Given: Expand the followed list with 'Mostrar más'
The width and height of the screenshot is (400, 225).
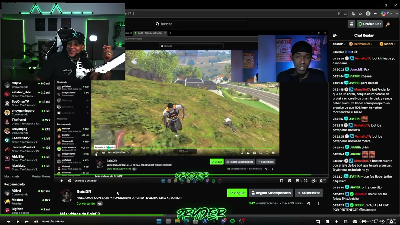Looking at the screenshot, I should [12, 176].
